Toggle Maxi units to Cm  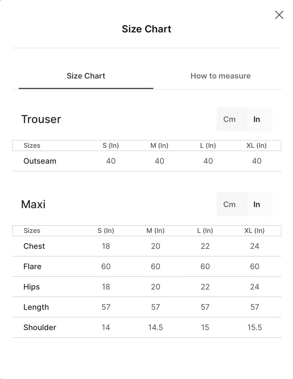(229, 204)
